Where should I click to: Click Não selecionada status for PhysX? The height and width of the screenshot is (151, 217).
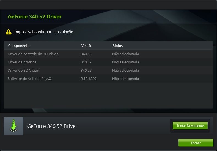[125, 79]
